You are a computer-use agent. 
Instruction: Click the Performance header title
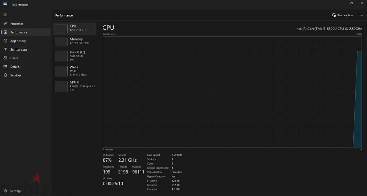[64, 15]
